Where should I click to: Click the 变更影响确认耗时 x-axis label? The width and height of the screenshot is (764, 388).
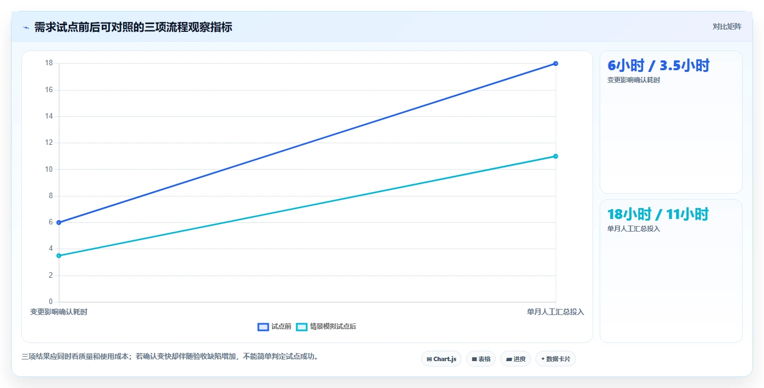tap(59, 312)
